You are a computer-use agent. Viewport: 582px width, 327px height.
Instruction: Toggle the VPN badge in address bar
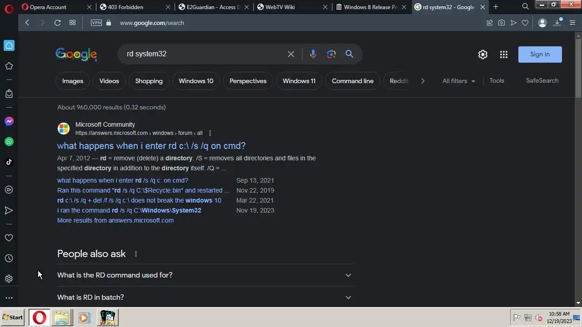point(96,23)
